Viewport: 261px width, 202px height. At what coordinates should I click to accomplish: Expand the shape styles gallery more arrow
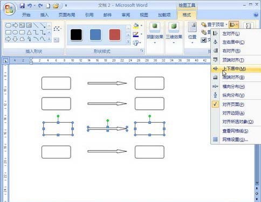coord(128,42)
